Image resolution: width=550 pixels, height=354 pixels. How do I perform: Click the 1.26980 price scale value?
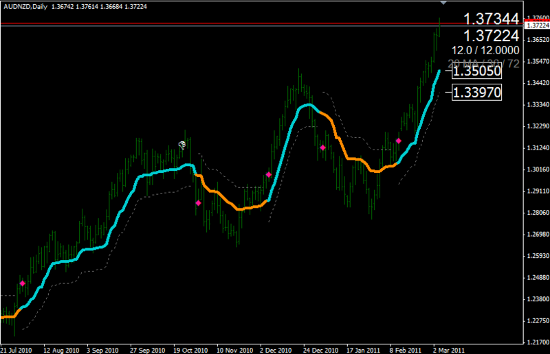pos(538,234)
